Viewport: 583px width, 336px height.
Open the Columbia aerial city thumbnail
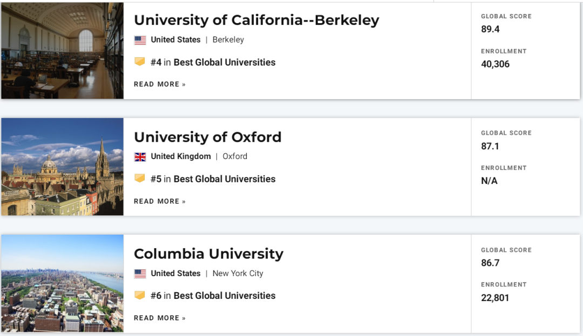click(62, 283)
